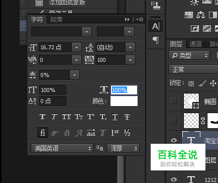218x183 pixels.
Task: Toggle Superscript style
Action: coord(91,117)
